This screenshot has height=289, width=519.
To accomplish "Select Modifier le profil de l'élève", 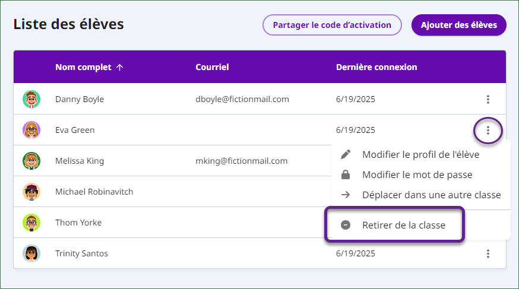I will [420, 154].
